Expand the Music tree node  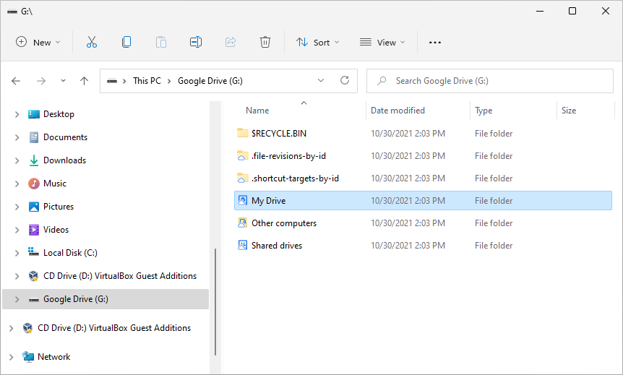[17, 184]
